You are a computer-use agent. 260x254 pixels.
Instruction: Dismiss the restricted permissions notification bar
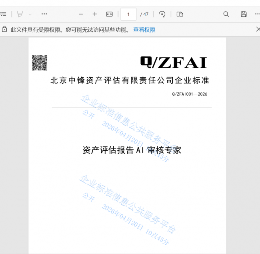click(258, 29)
